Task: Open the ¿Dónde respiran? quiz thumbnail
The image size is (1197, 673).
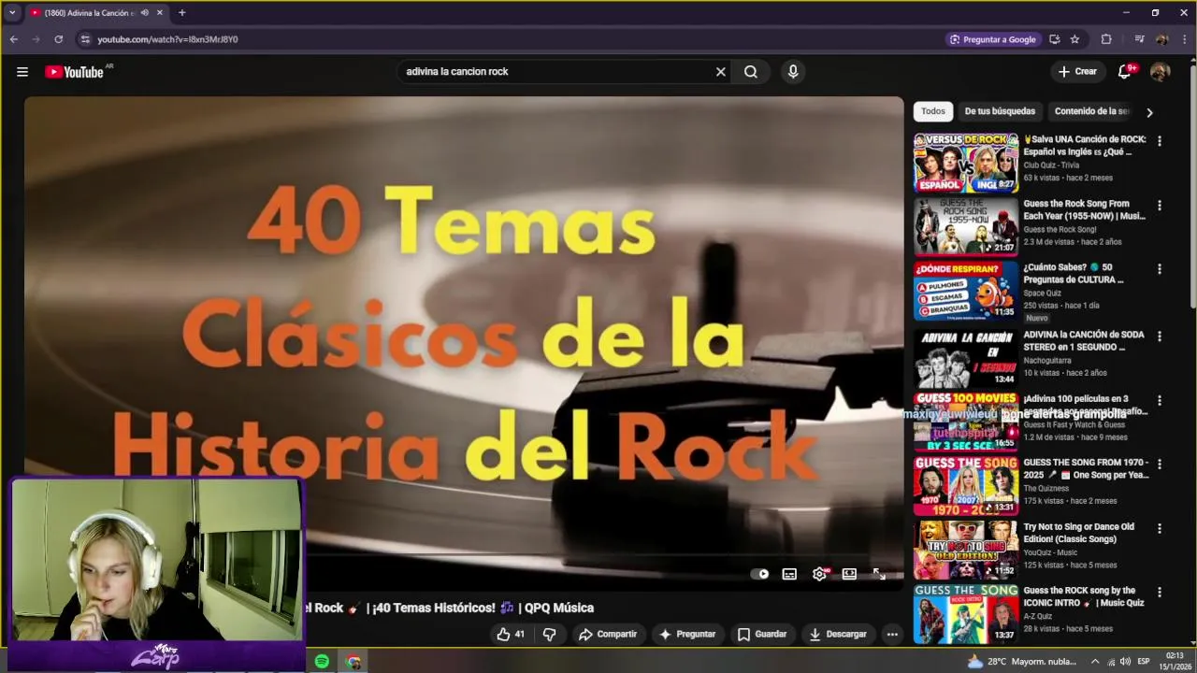Action: (966, 290)
